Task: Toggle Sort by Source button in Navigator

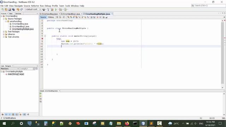Action: click(x=28, y=114)
